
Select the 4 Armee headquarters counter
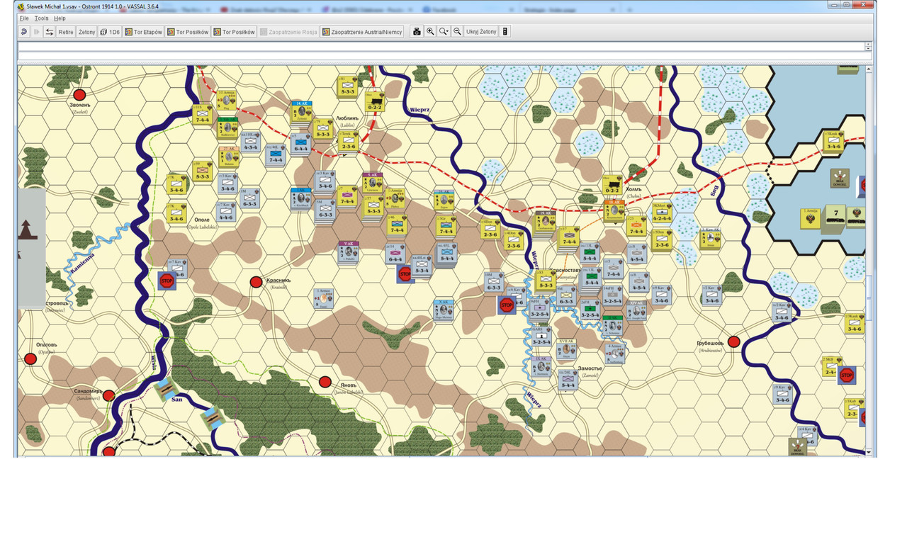tap(616, 353)
